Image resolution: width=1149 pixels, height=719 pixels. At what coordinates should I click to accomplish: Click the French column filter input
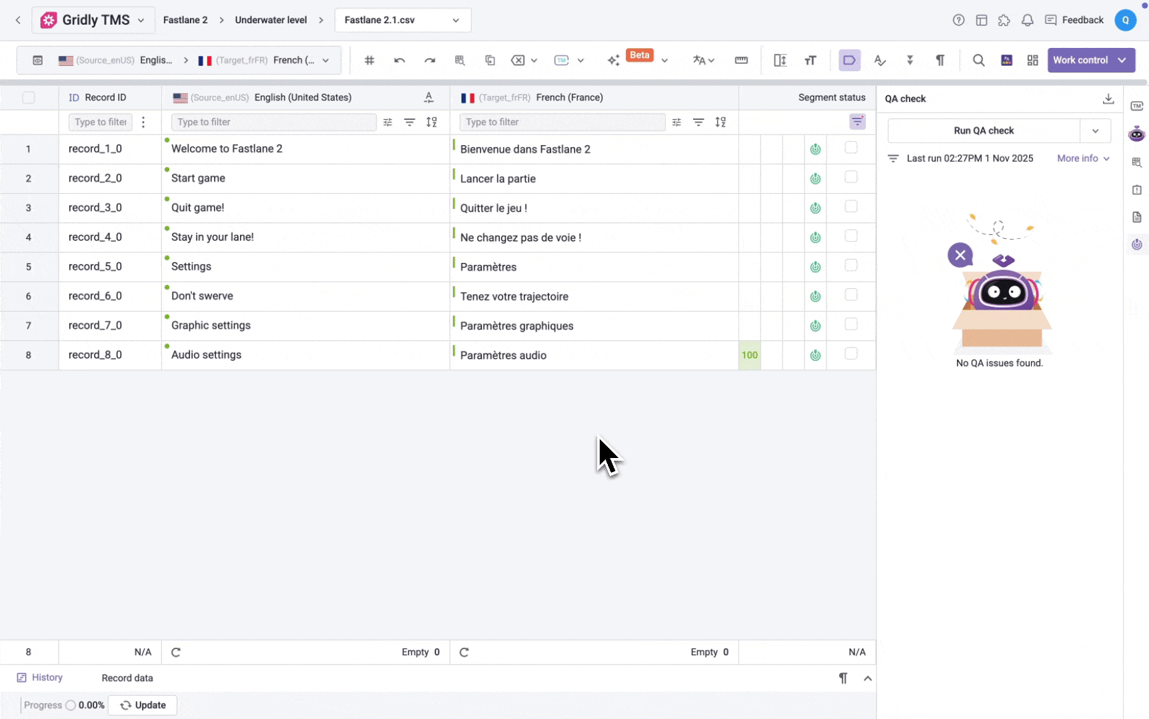point(561,122)
